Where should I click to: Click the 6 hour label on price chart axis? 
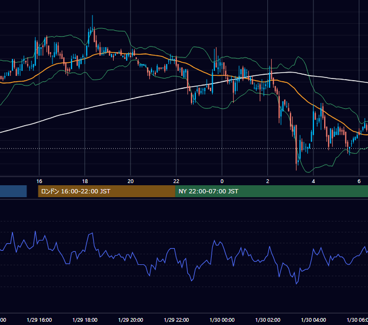click(359, 181)
